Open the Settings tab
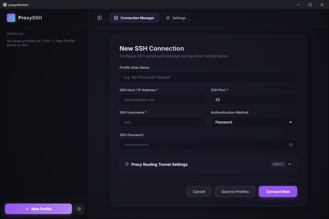The height and width of the screenshot is (219, 329). tap(176, 18)
